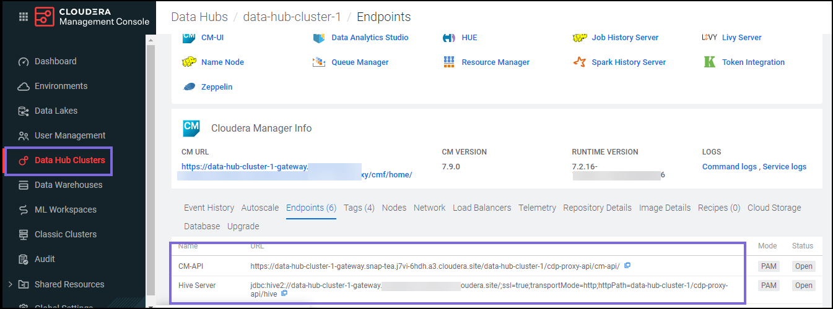Viewport: 833px width, 309px height.
Task: Open Dashboard from the sidebar
Action: 55,61
